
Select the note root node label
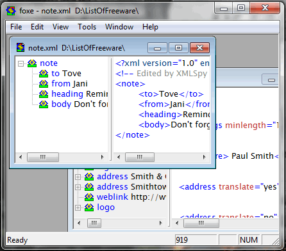[x=49, y=63]
